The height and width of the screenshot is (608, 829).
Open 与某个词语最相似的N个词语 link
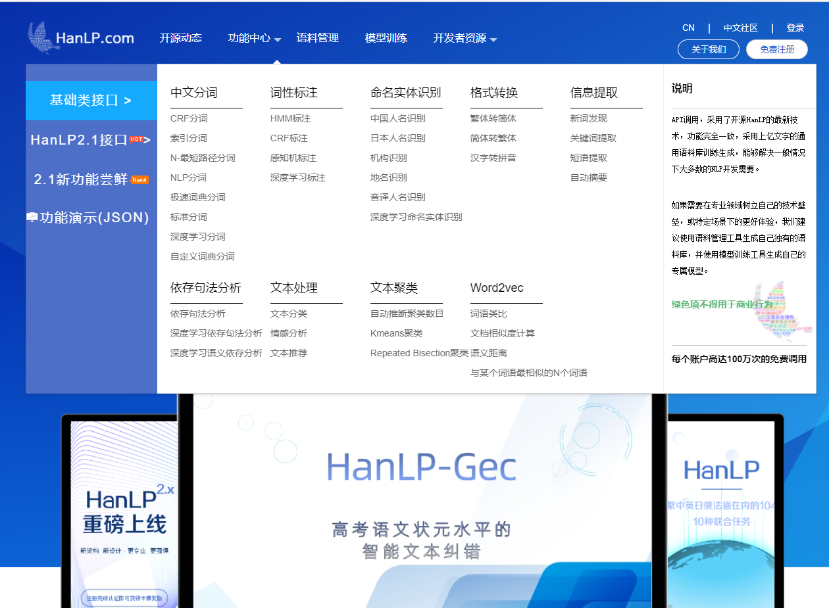click(529, 373)
